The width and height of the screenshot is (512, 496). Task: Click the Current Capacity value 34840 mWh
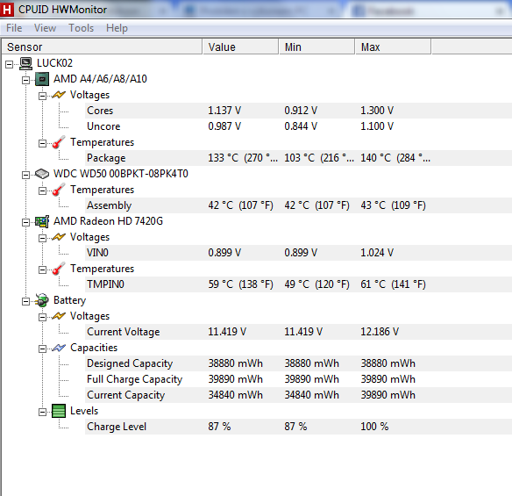click(x=236, y=395)
